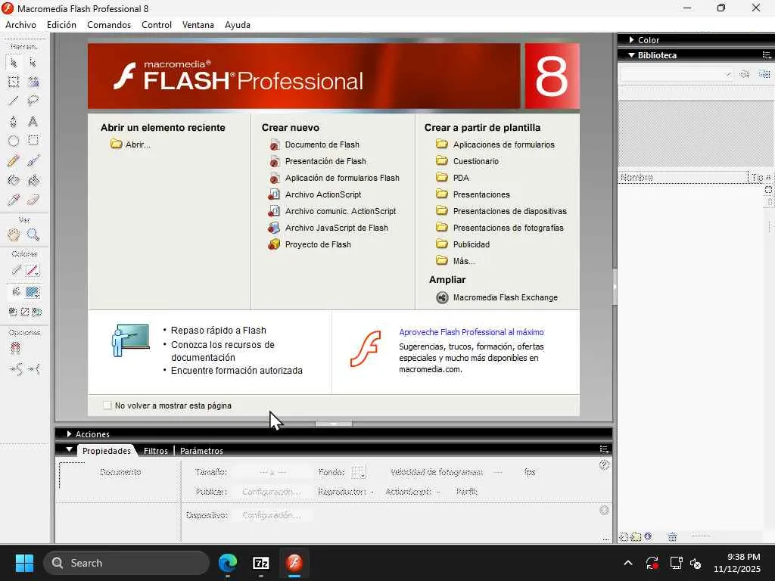Select the Hand tool
775x581 pixels.
pos(14,235)
